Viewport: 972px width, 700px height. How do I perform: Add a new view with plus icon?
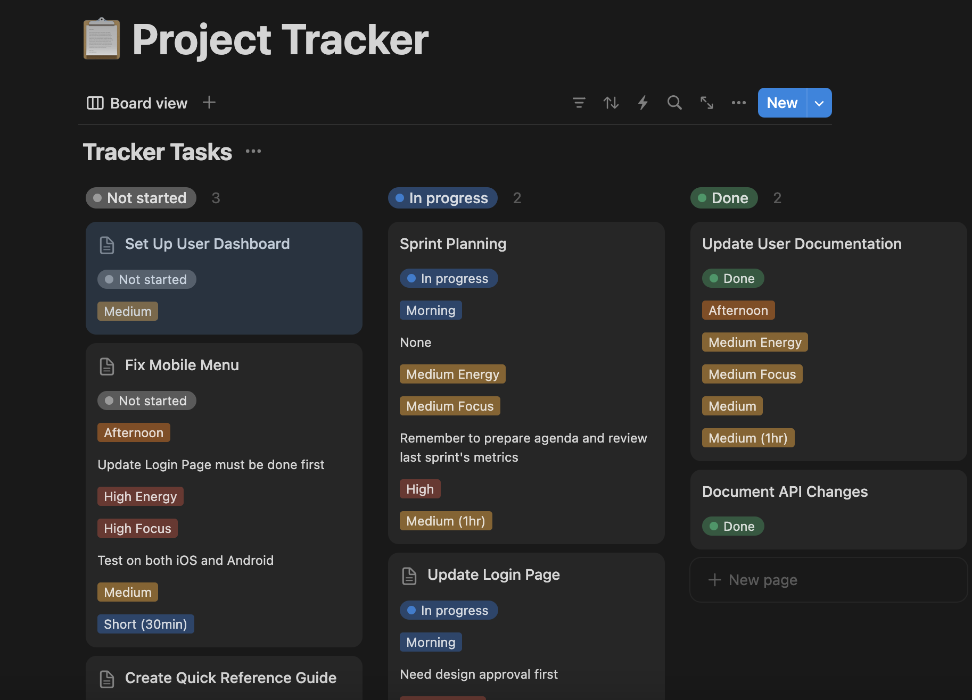click(x=209, y=102)
